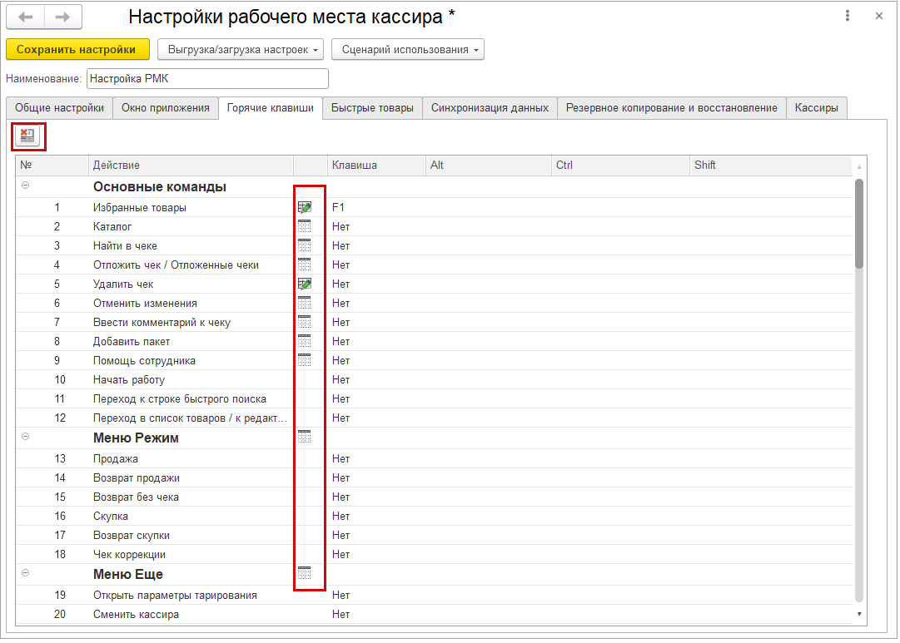Screen dimensions: 900x643
Task: Click the edit icon for Избранные товары
Action: click(305, 208)
